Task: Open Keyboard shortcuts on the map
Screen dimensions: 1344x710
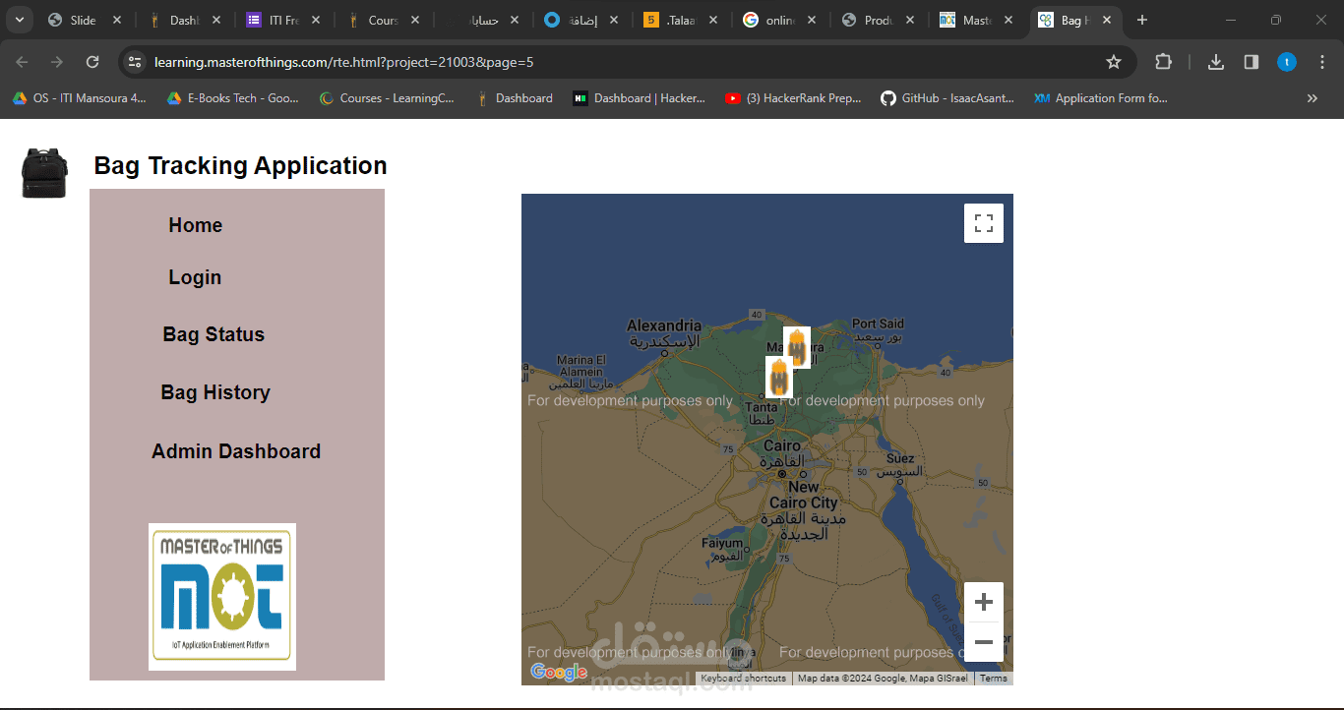Action: pyautogui.click(x=744, y=679)
